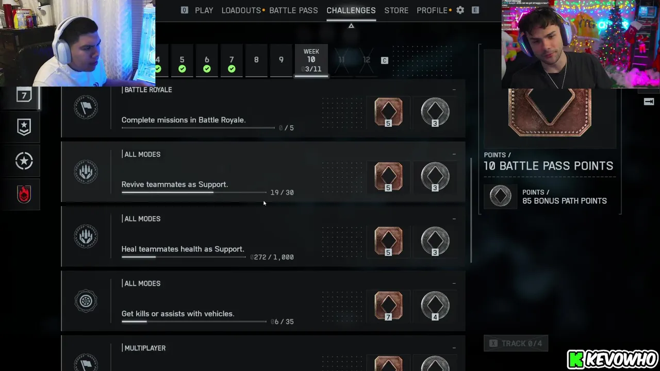Select the CHALLENGES tab
660x371 pixels.
[x=351, y=10]
